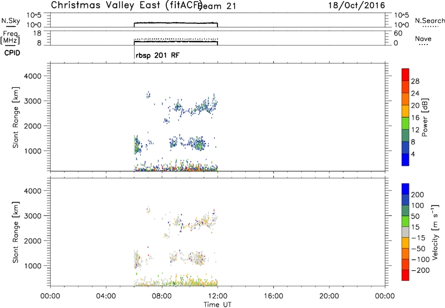
Task: Pick the gray −15 to 15 Velocity colorbar segment
Action: 406,232
